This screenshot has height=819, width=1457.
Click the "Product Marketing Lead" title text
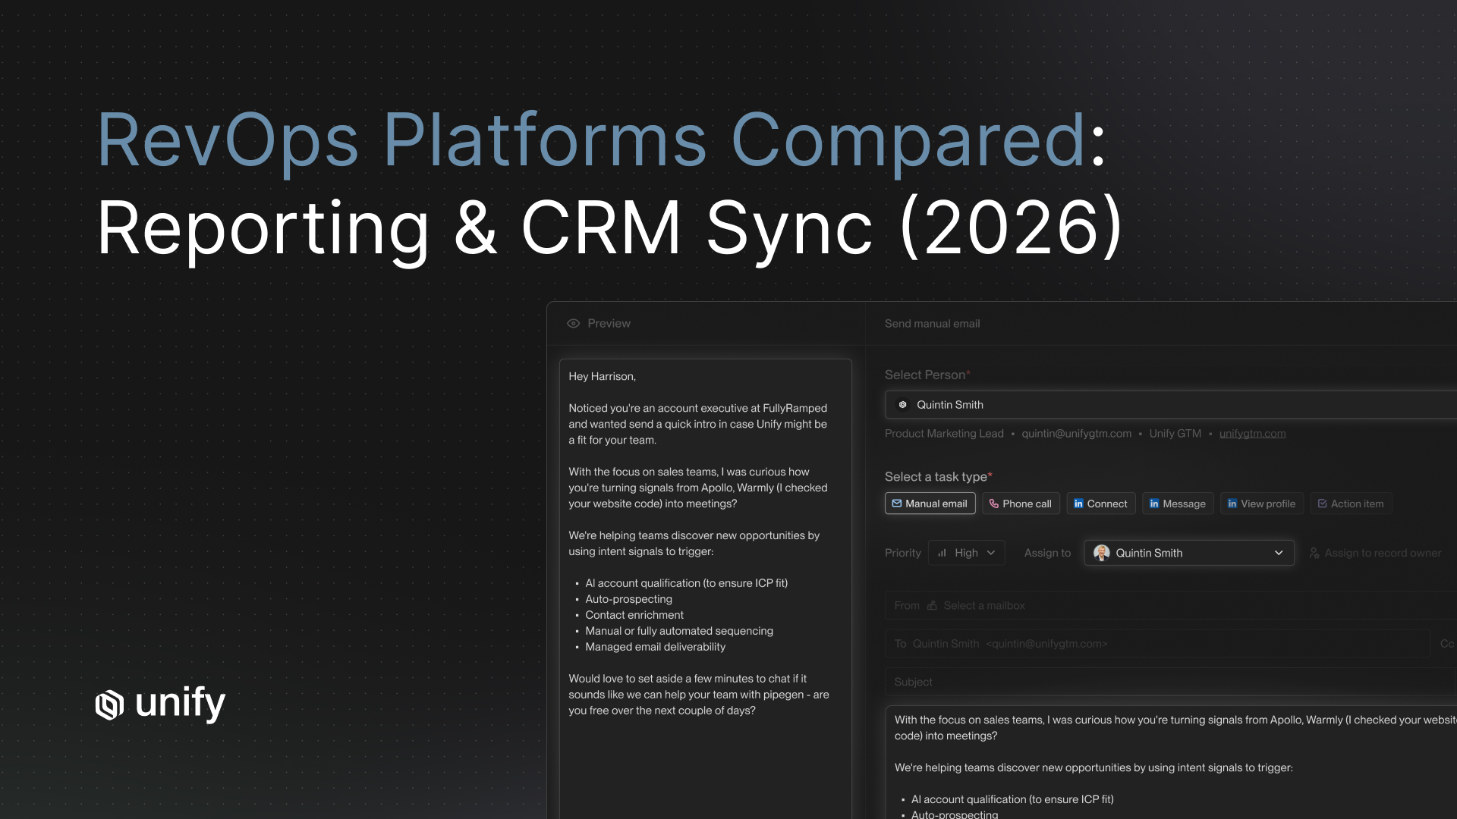pyautogui.click(x=944, y=434)
